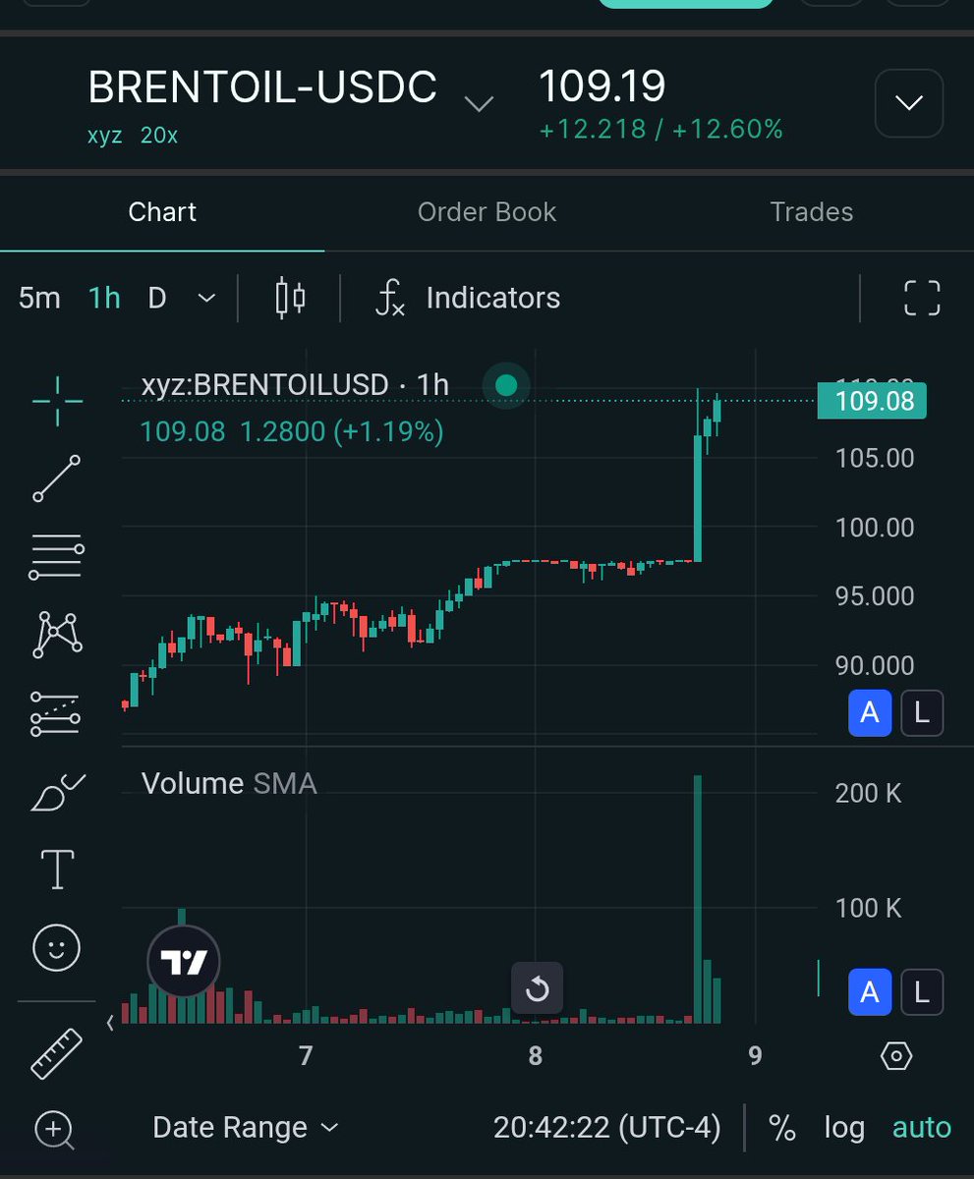Select the trend line drawing tool
This screenshot has width=974, height=1179.
(x=57, y=478)
